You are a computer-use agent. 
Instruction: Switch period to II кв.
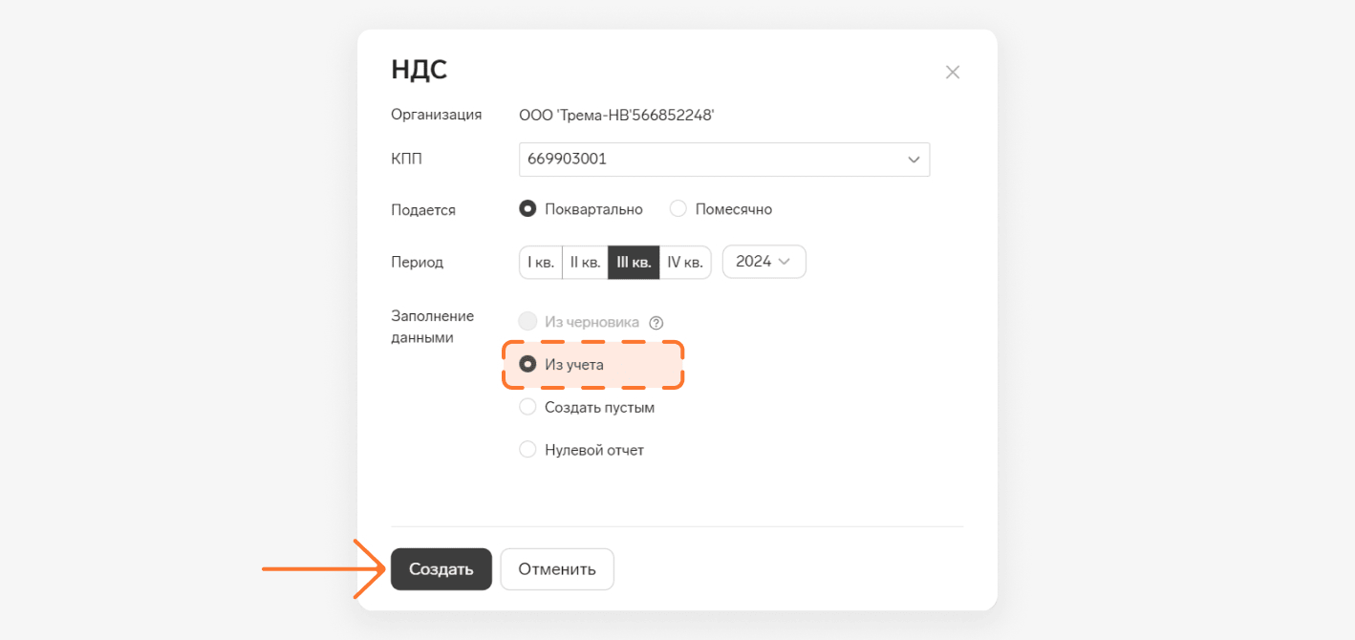[x=585, y=262]
